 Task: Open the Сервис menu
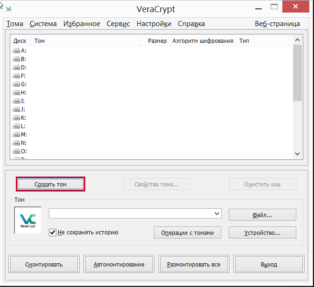click(118, 24)
